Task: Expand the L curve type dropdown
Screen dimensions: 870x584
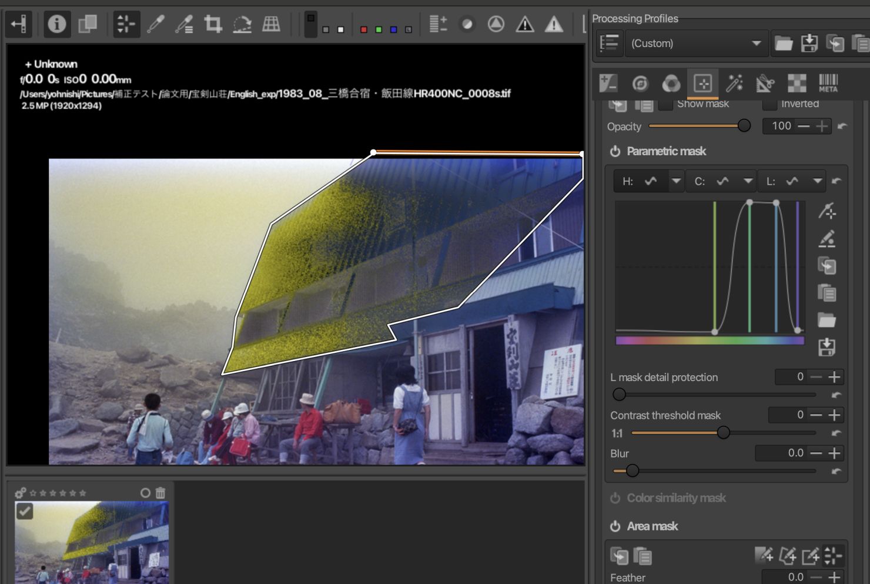Action: coord(817,181)
